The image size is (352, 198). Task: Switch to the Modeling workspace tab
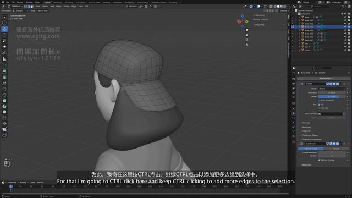[57, 2]
